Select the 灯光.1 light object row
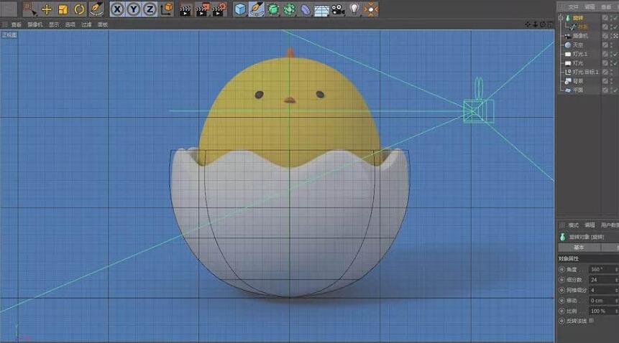Screen dimensions: 619x343 (x=580, y=54)
